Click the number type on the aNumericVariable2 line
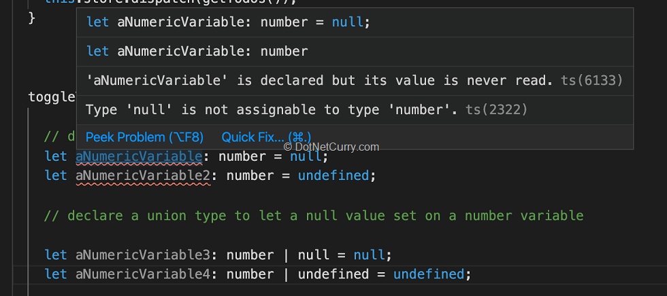 click(250, 176)
